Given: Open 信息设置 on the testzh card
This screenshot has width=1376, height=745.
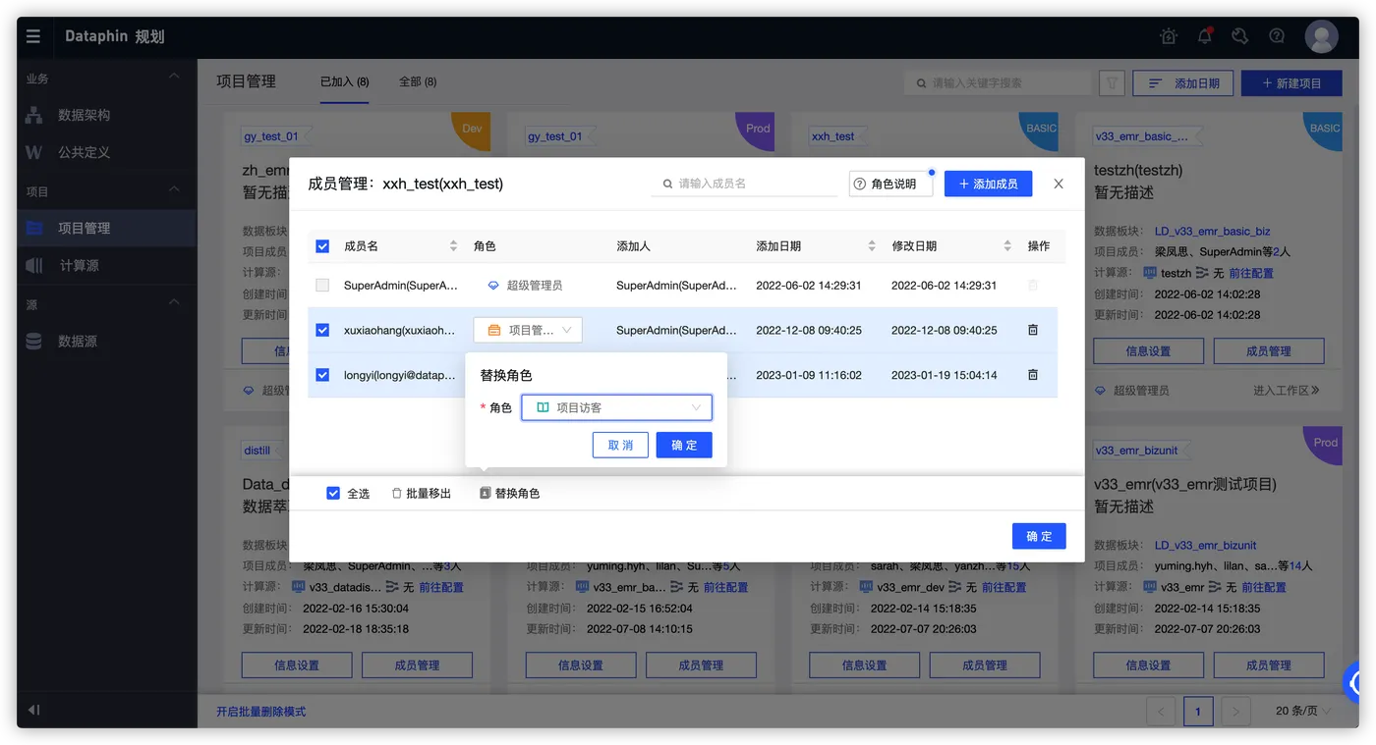Looking at the screenshot, I should pyautogui.click(x=1148, y=350).
